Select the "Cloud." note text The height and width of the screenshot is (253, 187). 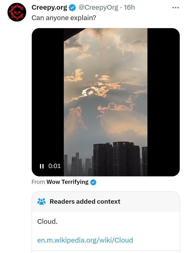[x=47, y=221]
